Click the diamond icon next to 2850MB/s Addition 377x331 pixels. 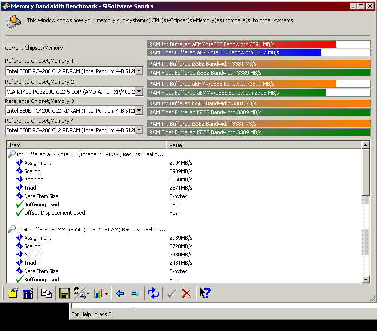(20, 179)
